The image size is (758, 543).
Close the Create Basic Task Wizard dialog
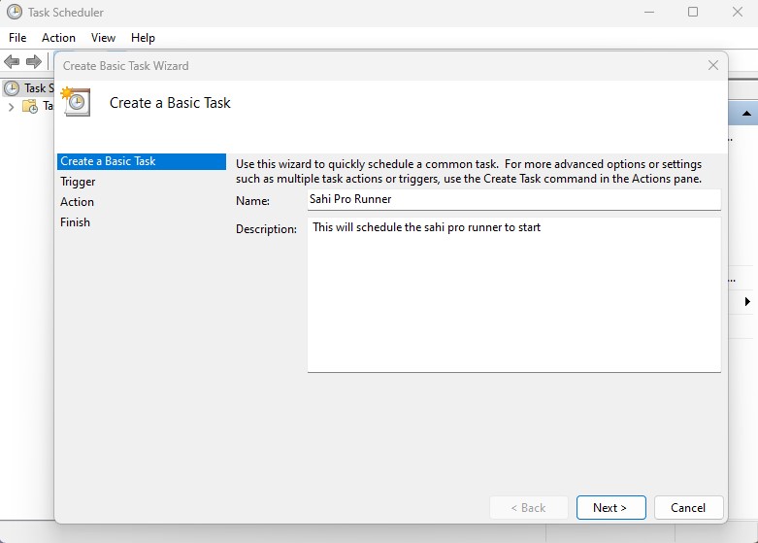[x=713, y=66]
